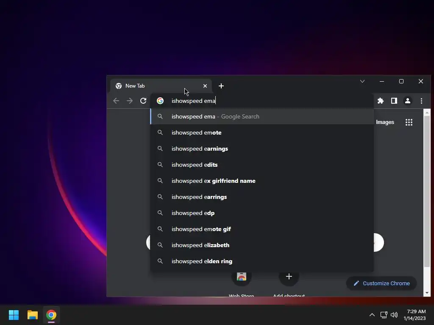
Task: Click the Customize Chrome button
Action: coord(381,283)
